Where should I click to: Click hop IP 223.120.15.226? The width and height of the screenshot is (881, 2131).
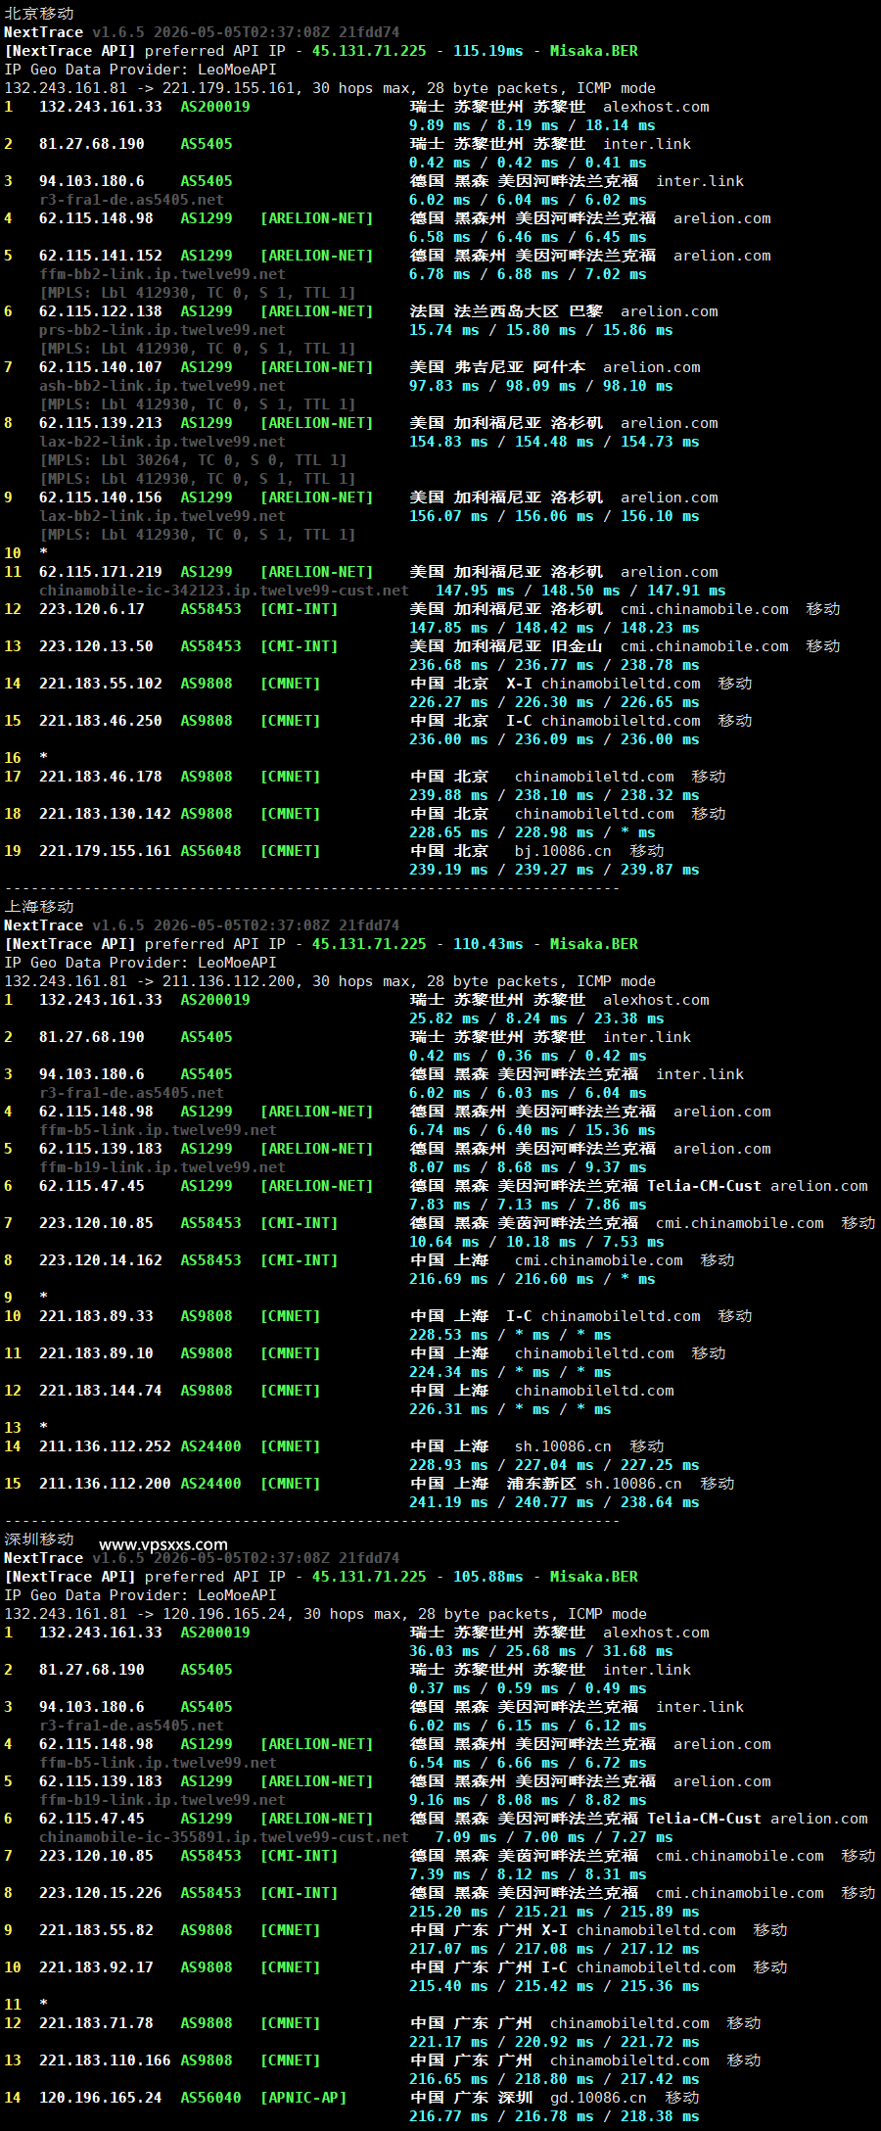pos(101,1893)
